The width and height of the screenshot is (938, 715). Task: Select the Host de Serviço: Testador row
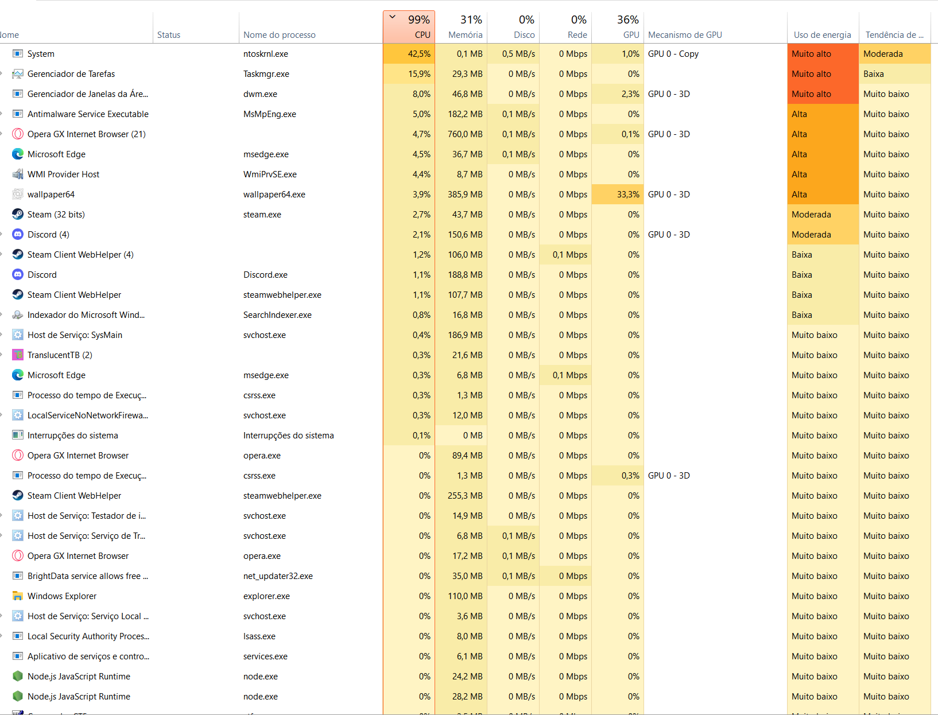(x=465, y=516)
